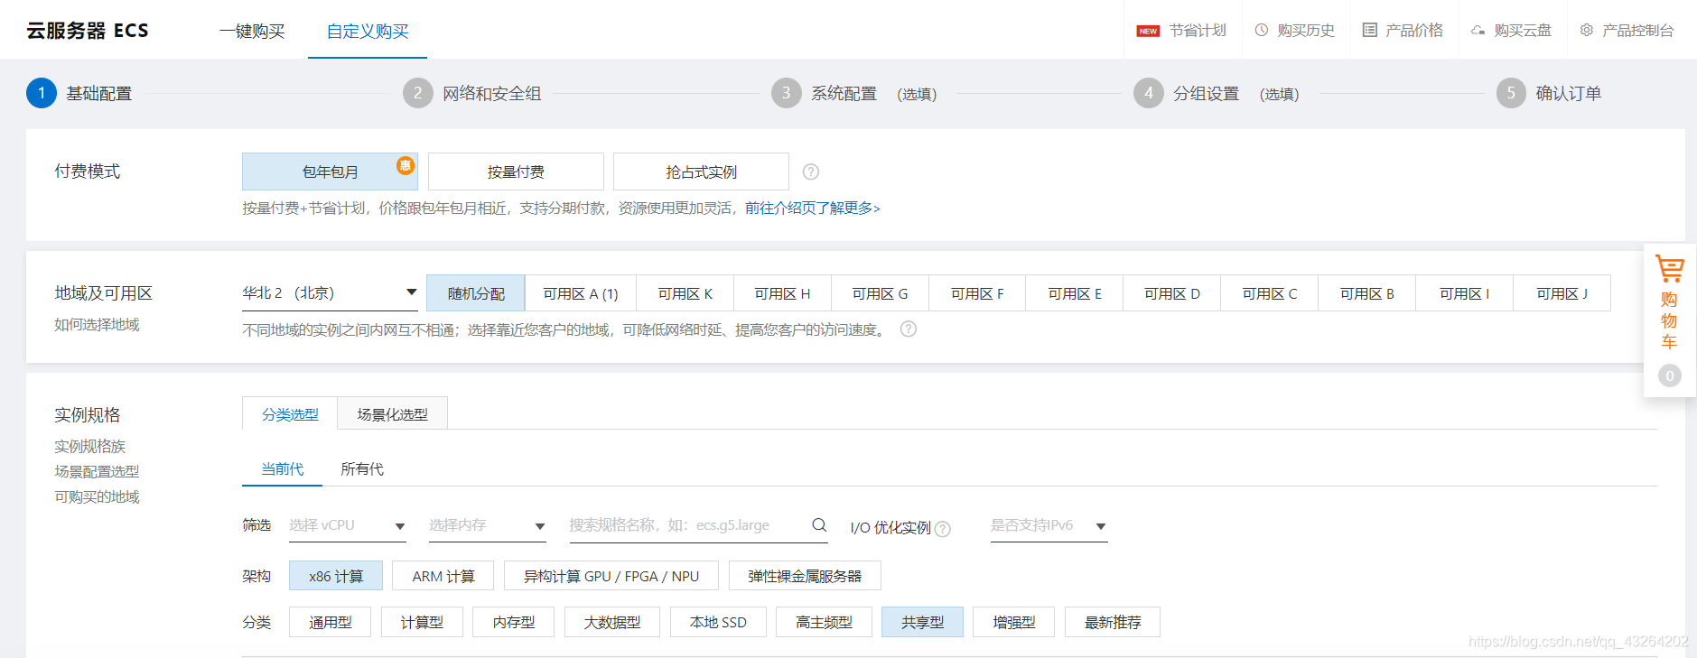Click the list icon next to 产品价格
1697x658 pixels.
coord(1370,30)
